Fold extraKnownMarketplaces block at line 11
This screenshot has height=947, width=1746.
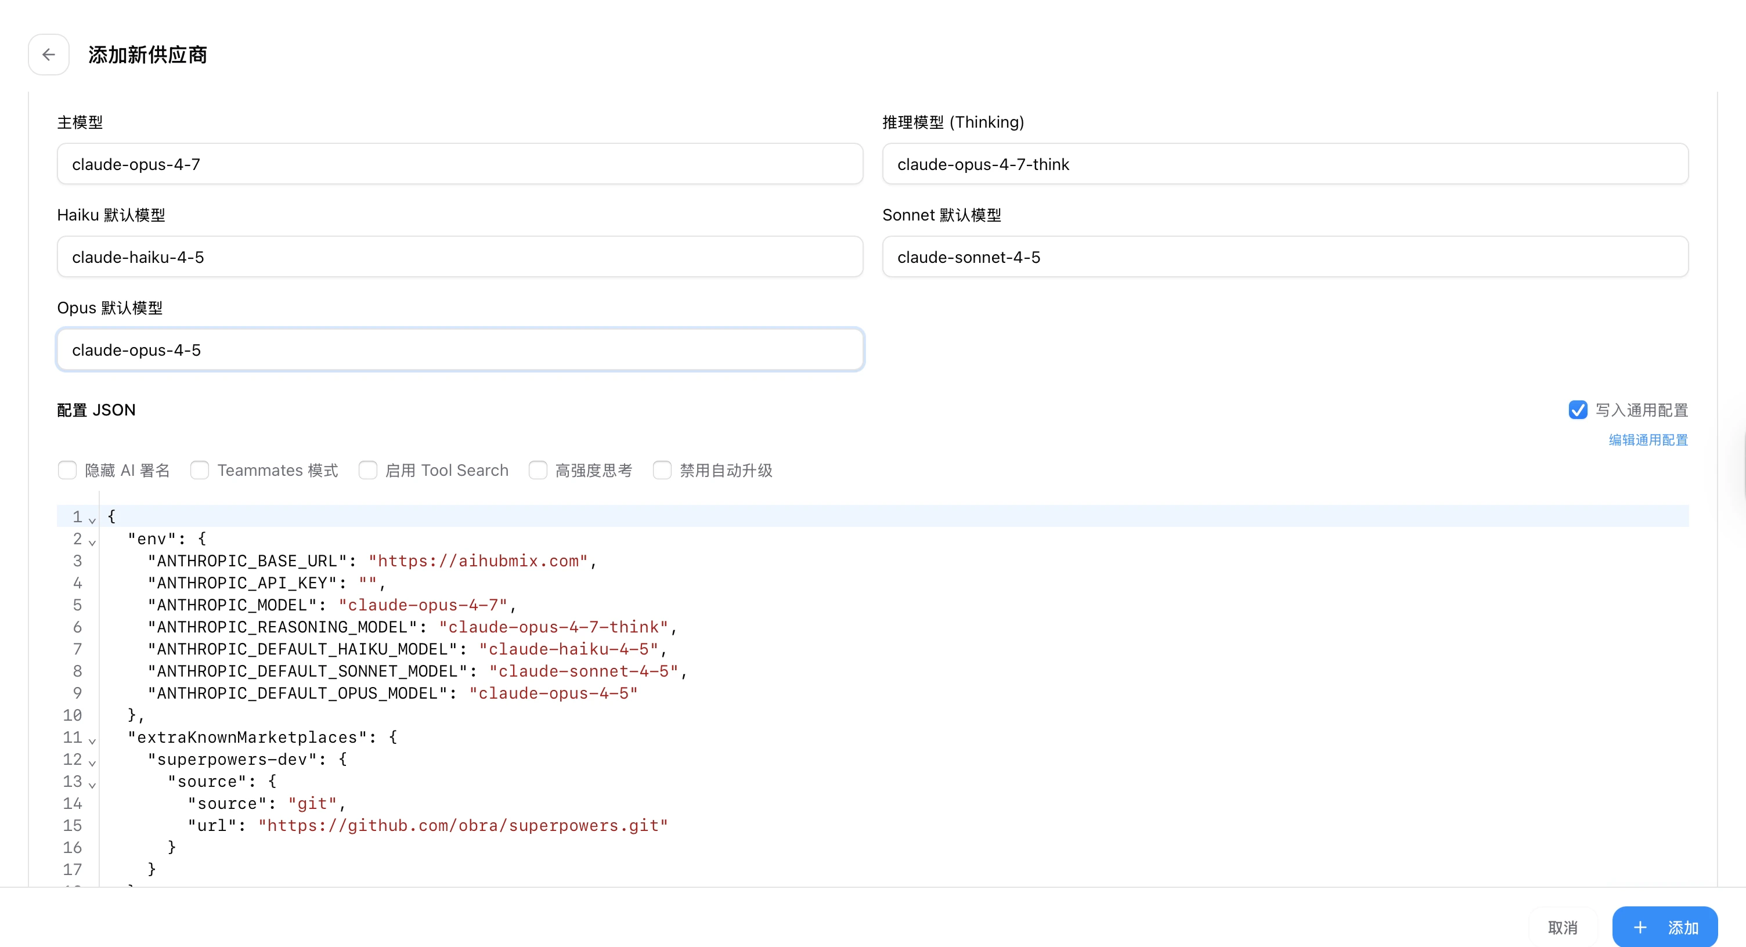pos(92,740)
